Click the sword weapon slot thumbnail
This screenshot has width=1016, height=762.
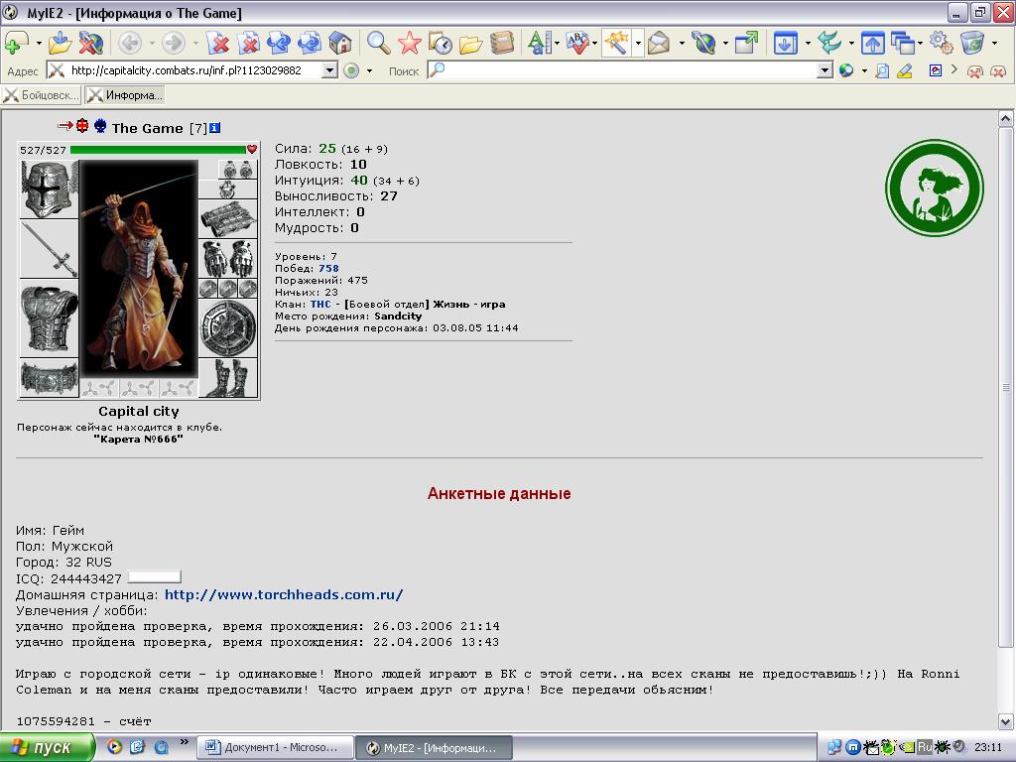click(50, 249)
